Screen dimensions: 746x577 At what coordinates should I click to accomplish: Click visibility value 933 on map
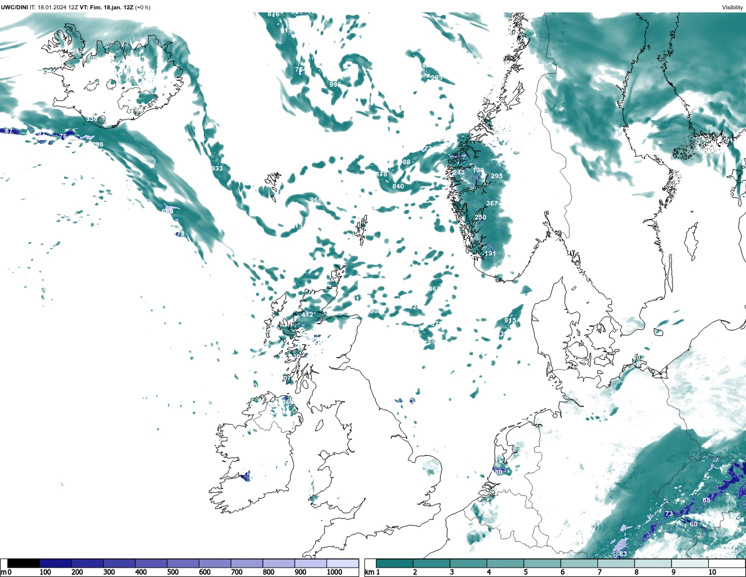click(x=217, y=168)
